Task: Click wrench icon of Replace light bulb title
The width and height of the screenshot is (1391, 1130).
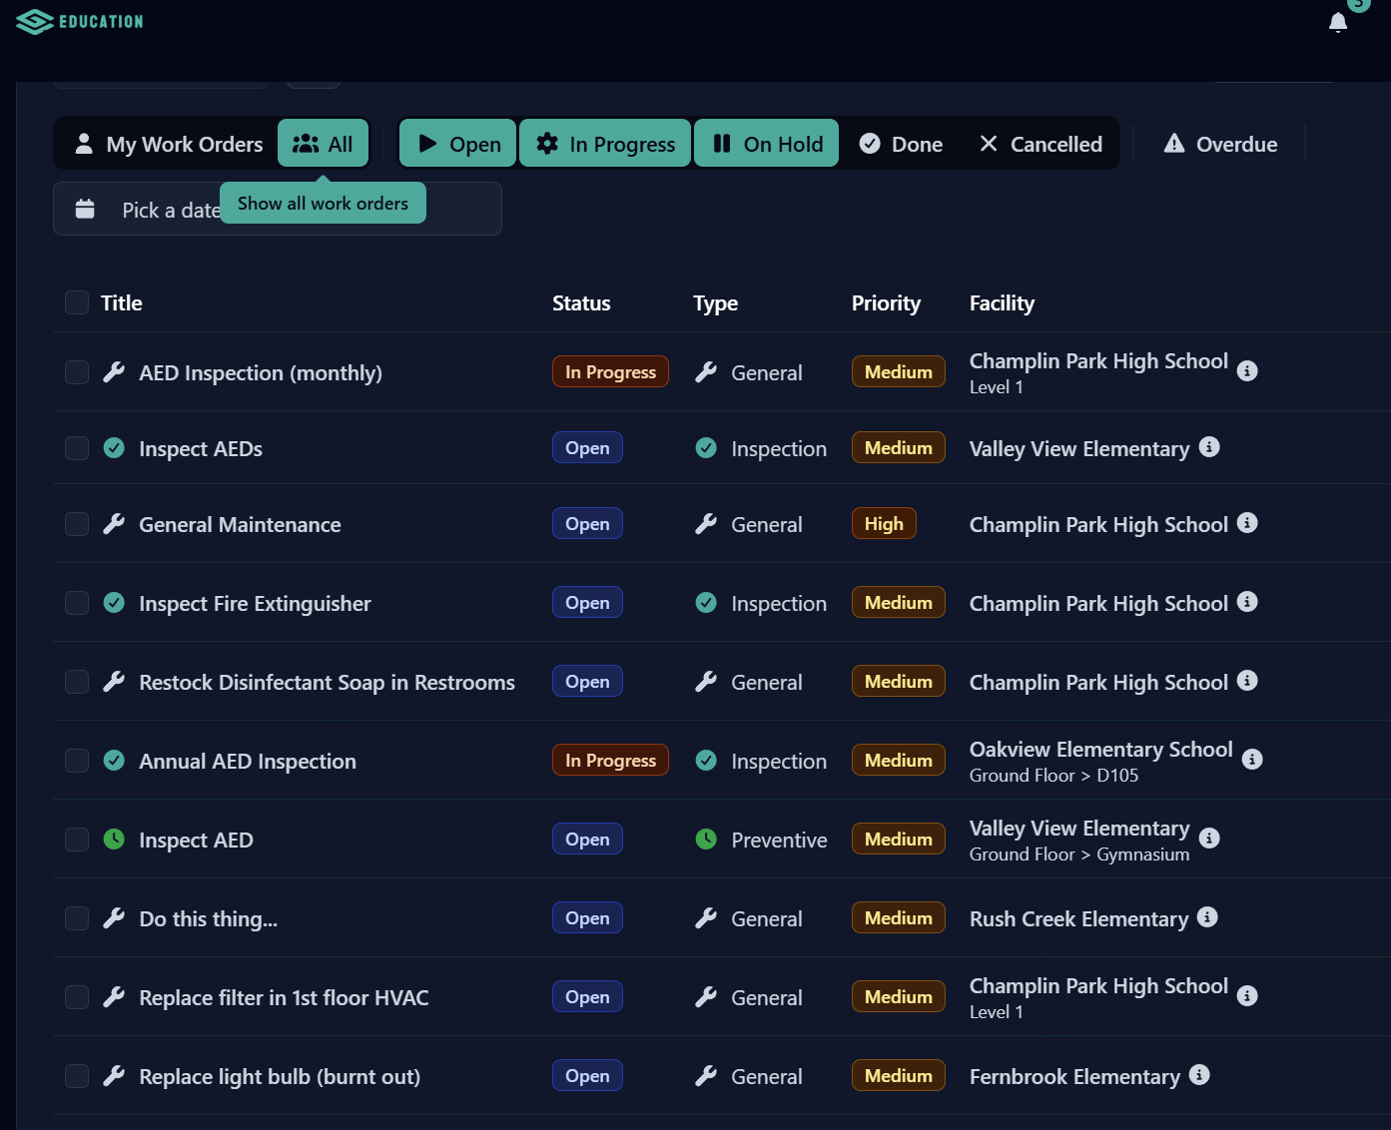Action: click(114, 1076)
